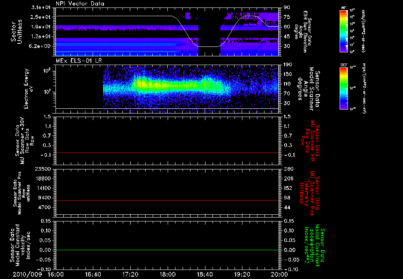Click the 16:00 time axis label
The width and height of the screenshot is (403, 279).
(x=56, y=274)
